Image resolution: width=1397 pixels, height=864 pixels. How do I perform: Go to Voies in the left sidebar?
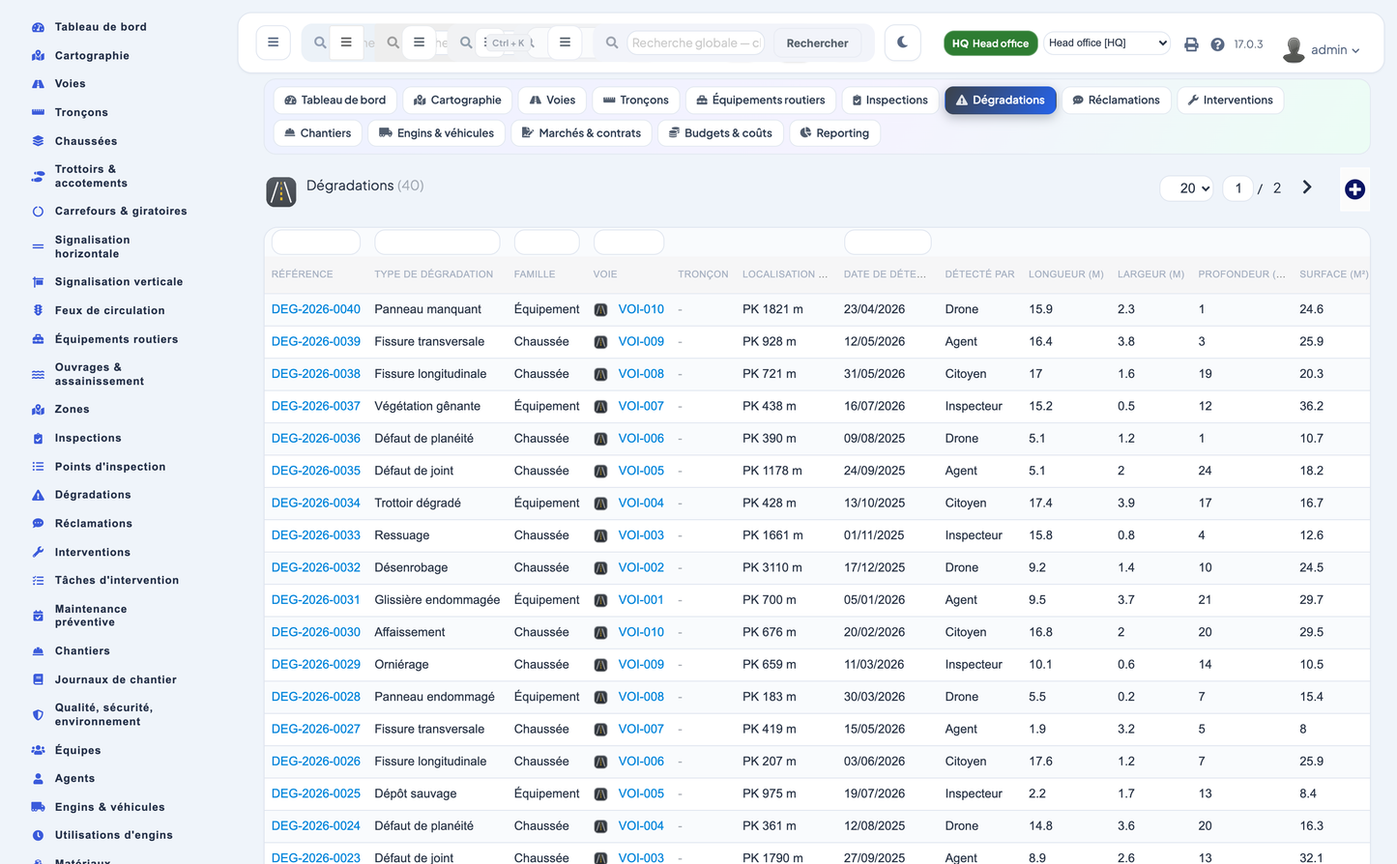(70, 84)
